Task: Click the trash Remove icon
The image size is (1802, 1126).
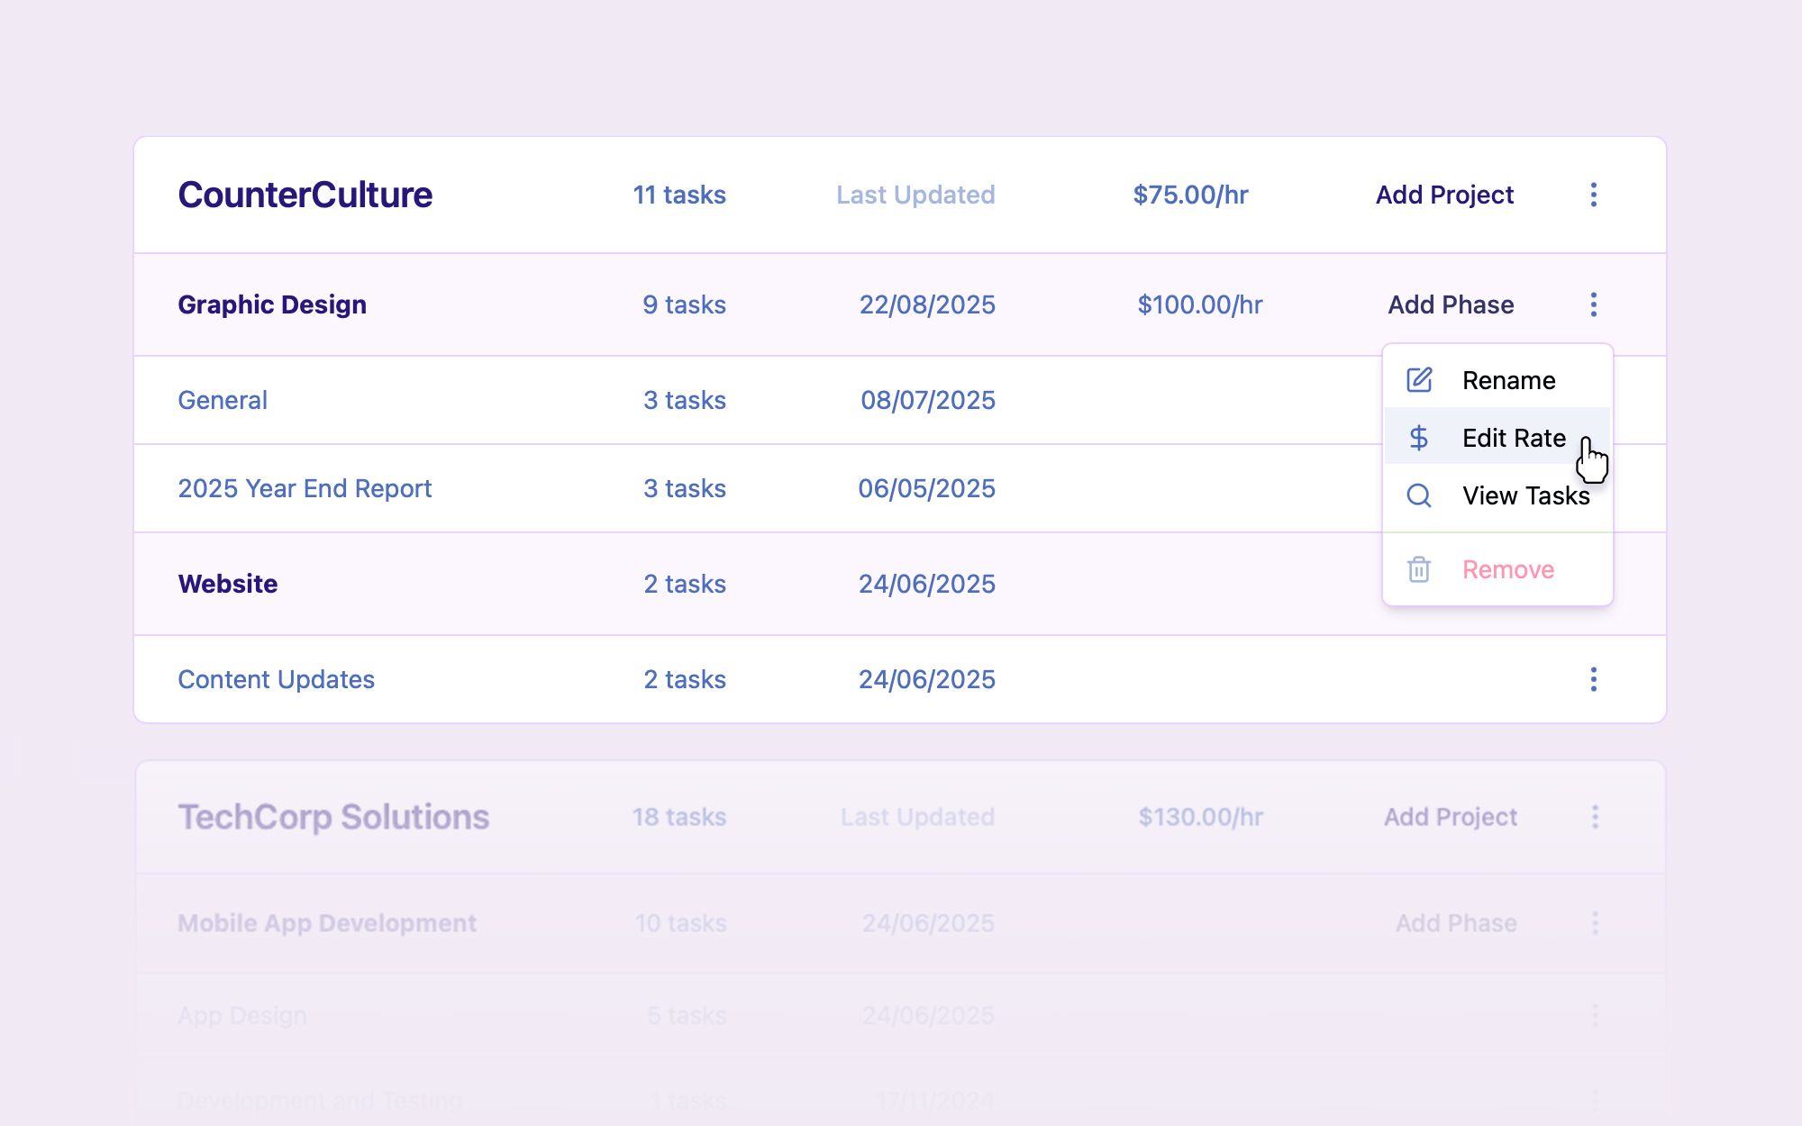Action: click(1419, 569)
